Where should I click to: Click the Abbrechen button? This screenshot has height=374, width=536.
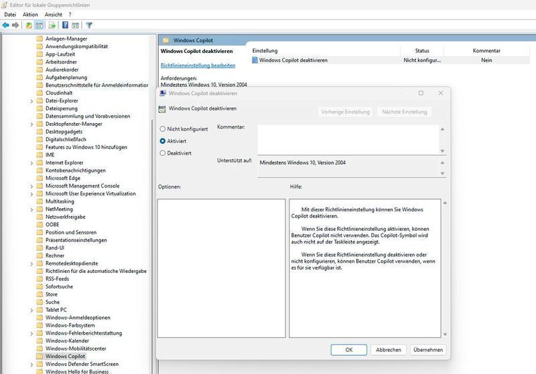click(x=389, y=350)
